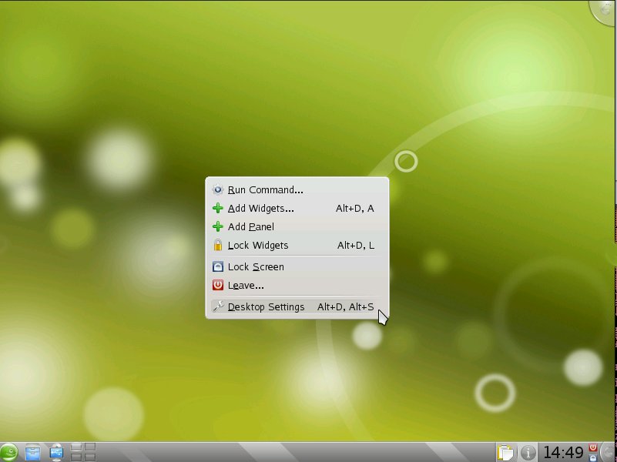Click the gear icon beside Run Command
This screenshot has width=617, height=462.
tap(219, 189)
